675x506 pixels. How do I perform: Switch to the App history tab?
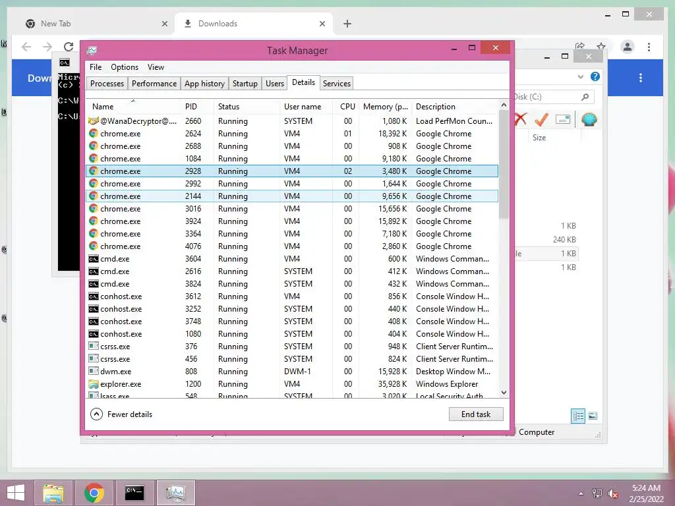coord(204,84)
